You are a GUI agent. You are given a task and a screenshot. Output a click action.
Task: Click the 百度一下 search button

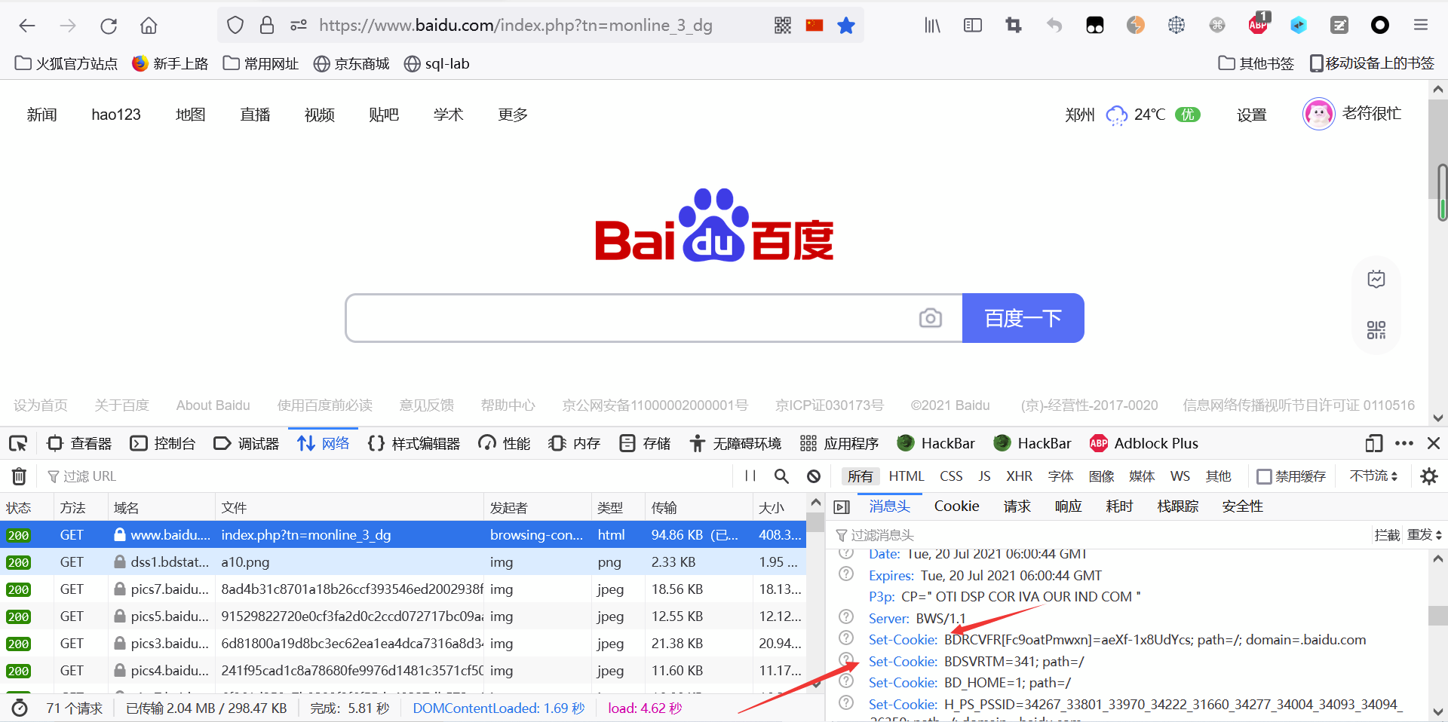(x=1023, y=318)
